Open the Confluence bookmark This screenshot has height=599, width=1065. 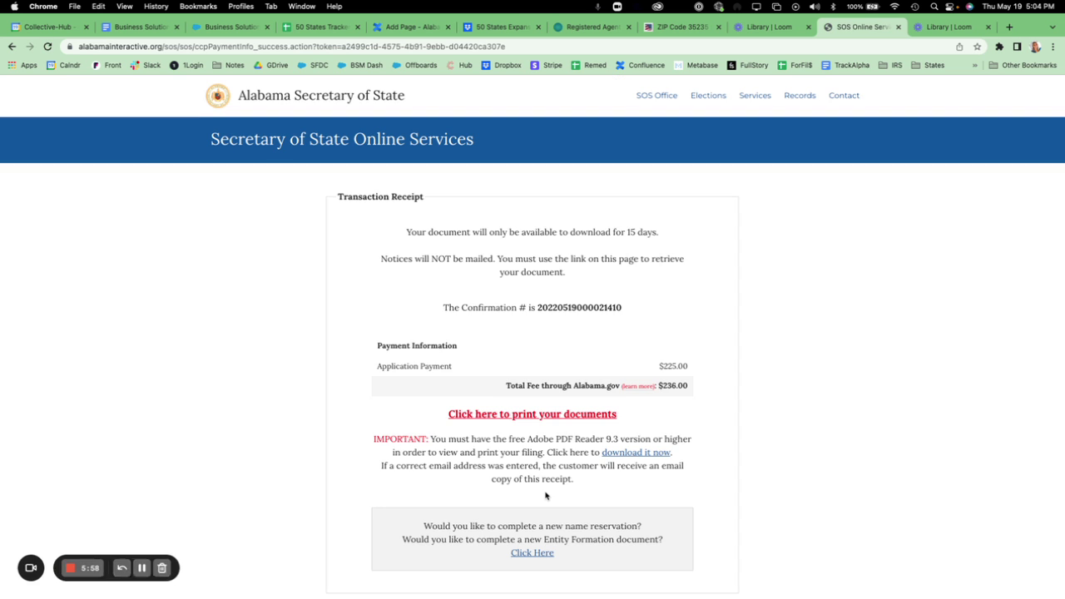[640, 65]
